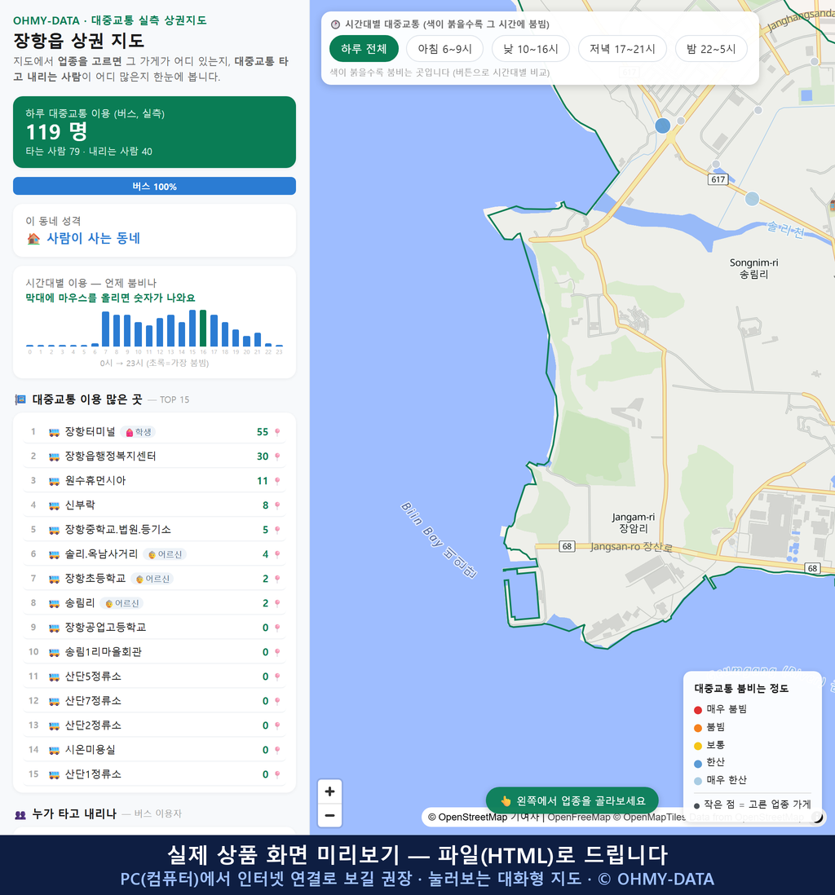Click the pin icon in 원수휴먼시아 row

click(277, 481)
